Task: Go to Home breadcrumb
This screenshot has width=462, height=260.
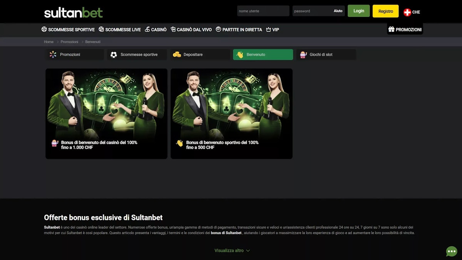Action: pyautogui.click(x=49, y=42)
